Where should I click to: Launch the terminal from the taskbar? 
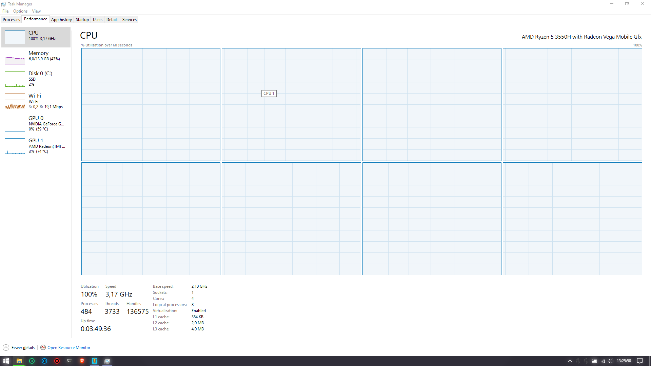click(69, 361)
